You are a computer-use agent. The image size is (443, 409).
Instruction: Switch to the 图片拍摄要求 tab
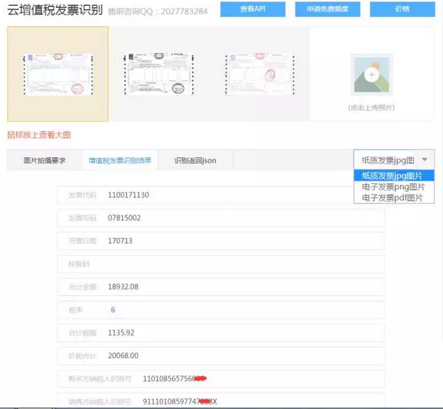point(44,160)
